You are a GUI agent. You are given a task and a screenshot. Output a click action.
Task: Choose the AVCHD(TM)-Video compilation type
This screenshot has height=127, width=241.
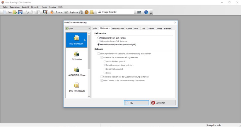click(x=76, y=70)
